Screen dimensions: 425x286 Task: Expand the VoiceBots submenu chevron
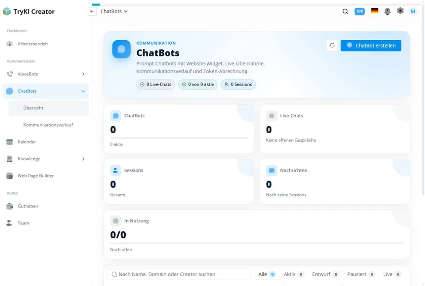(x=83, y=74)
